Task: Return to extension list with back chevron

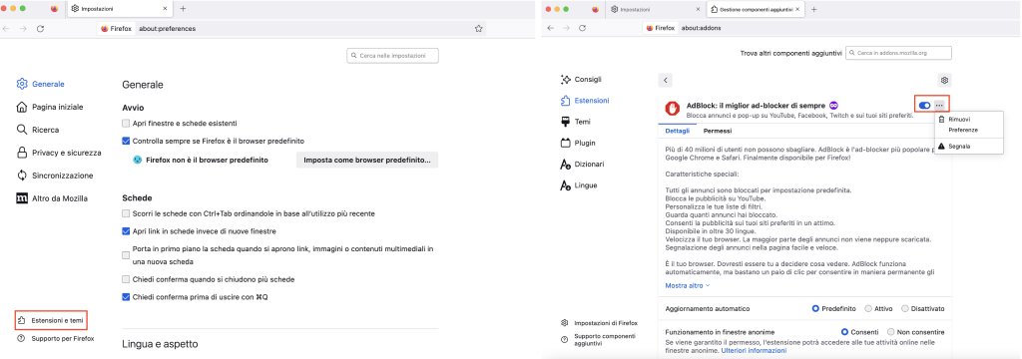Action: [665, 80]
